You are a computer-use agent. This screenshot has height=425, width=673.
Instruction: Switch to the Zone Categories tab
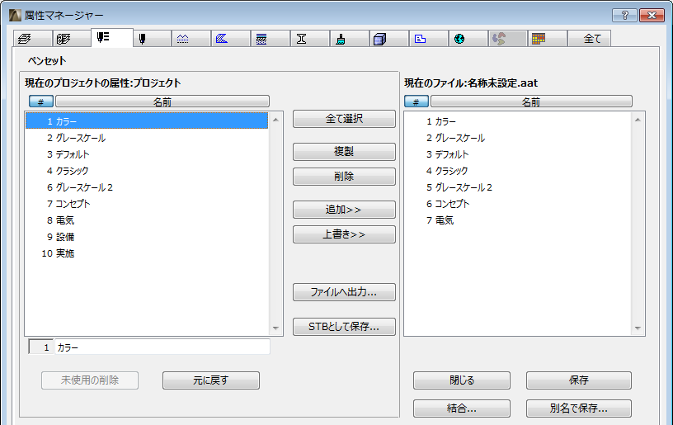tap(428, 39)
